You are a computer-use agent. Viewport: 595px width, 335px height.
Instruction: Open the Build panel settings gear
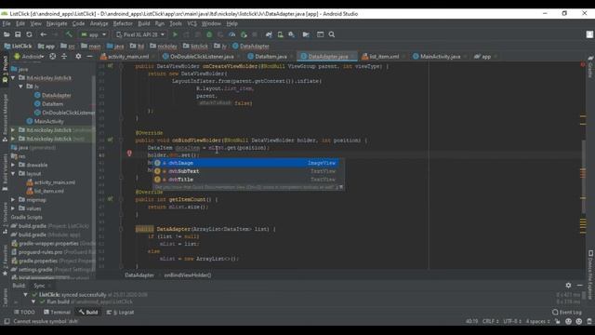[568, 285]
